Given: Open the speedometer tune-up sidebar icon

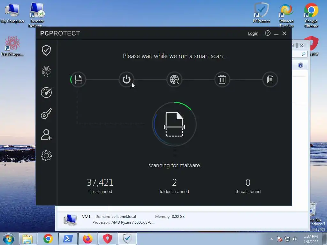Looking at the screenshot, I should click(x=46, y=92).
